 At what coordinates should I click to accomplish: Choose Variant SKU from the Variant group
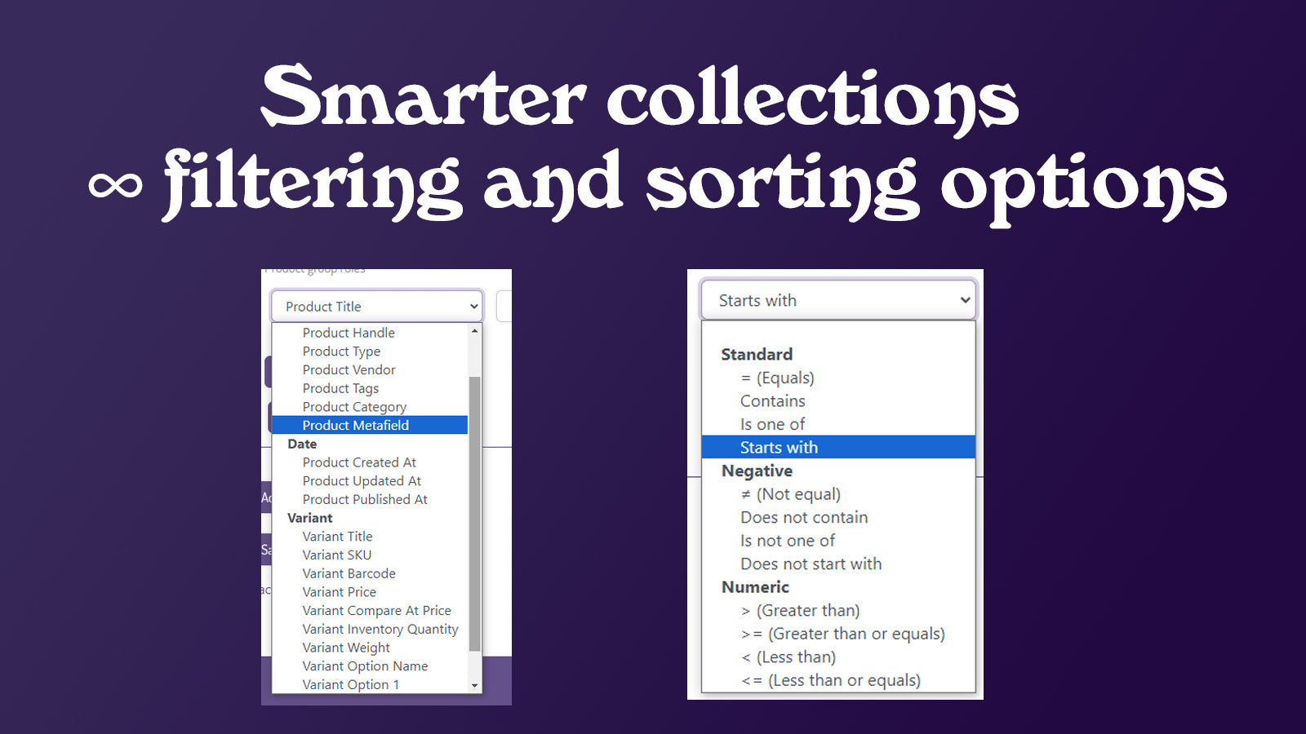(337, 555)
